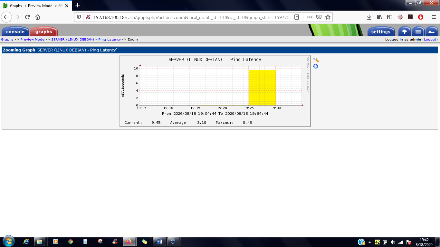Open the media player taskbar icon
This screenshot has width=440, height=247.
(55, 242)
